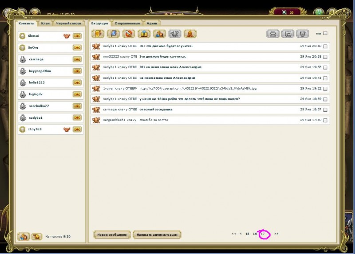Image resolution: width=355 pixels, height=254 pixels.
Task: Click the first filter icon in inbox toolbar
Action: 98,33
